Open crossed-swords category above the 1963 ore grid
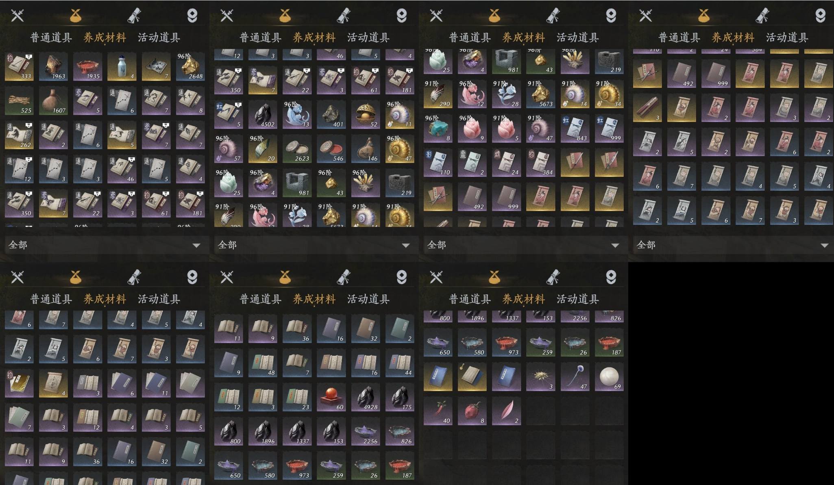Screen dimensions: 834x485 pos(17,15)
